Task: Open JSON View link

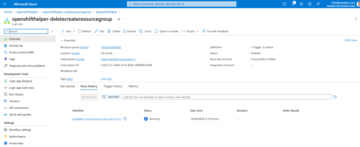Action: 350,40
